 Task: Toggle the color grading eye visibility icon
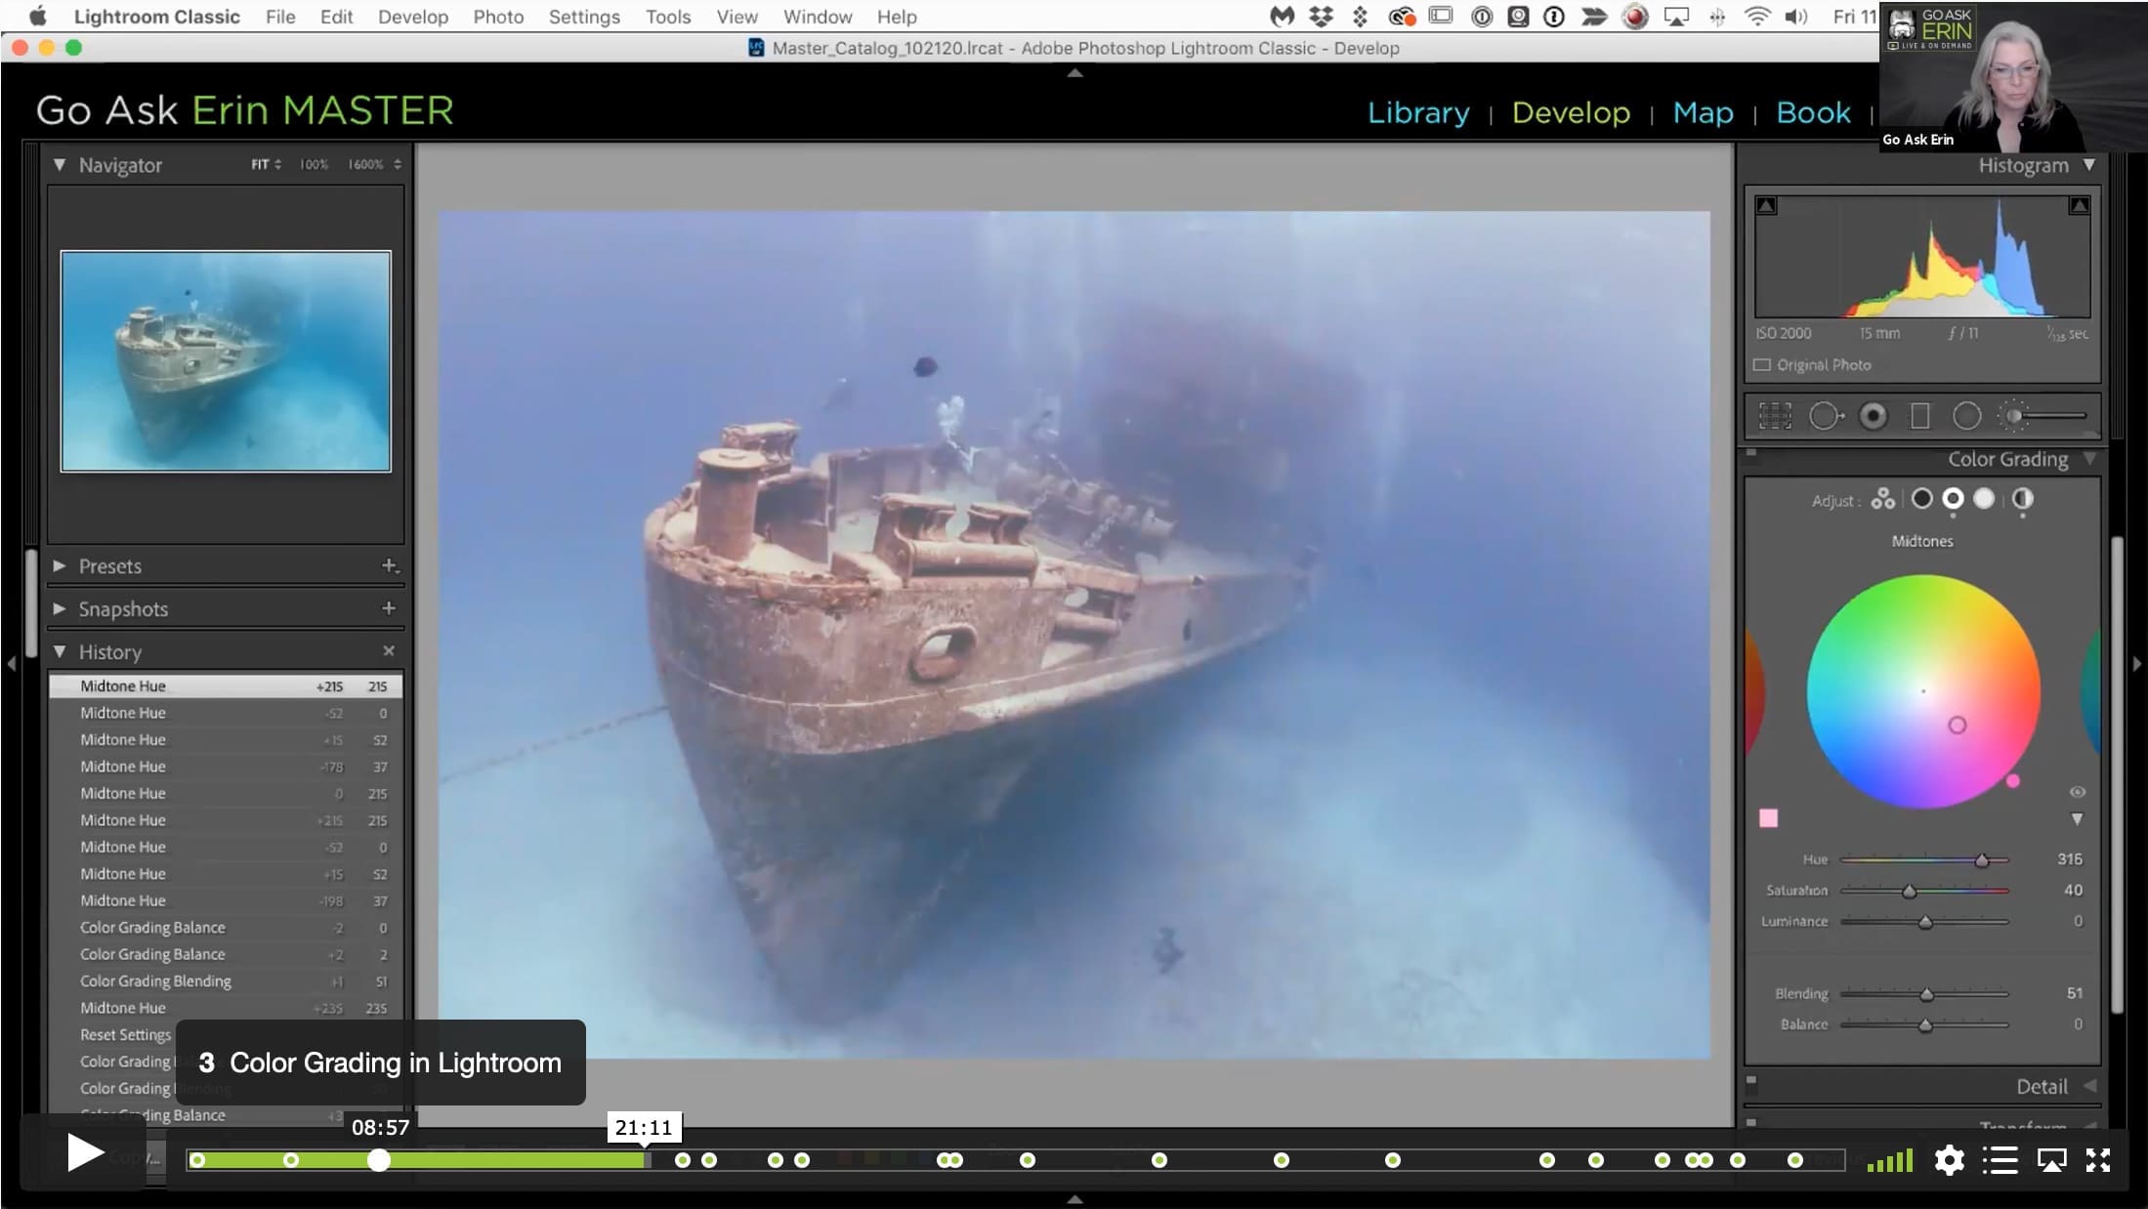pyautogui.click(x=2078, y=792)
